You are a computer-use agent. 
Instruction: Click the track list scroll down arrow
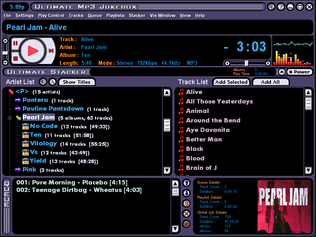[x=308, y=171]
